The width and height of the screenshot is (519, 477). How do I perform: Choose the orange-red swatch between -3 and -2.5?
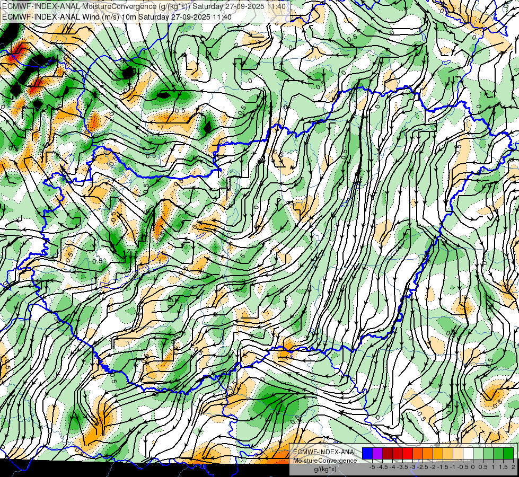coord(418,453)
